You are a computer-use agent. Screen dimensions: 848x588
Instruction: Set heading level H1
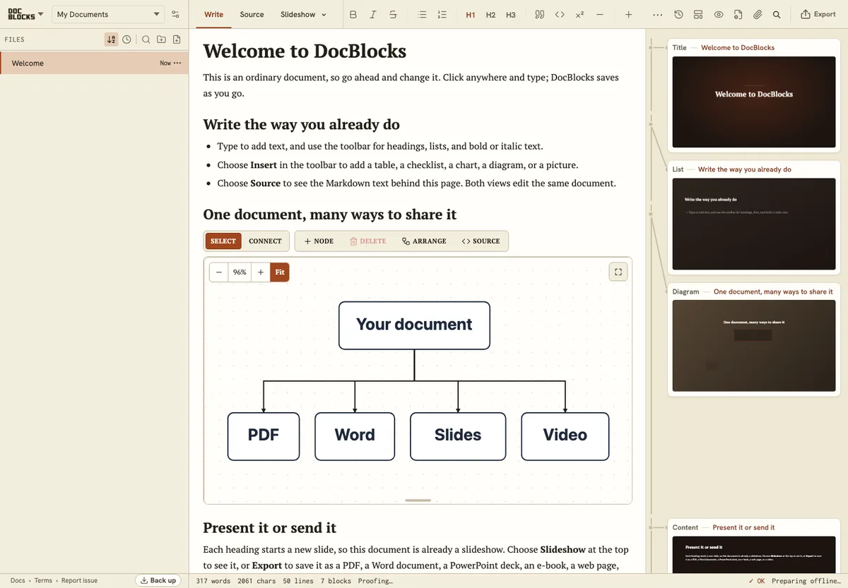coord(471,14)
